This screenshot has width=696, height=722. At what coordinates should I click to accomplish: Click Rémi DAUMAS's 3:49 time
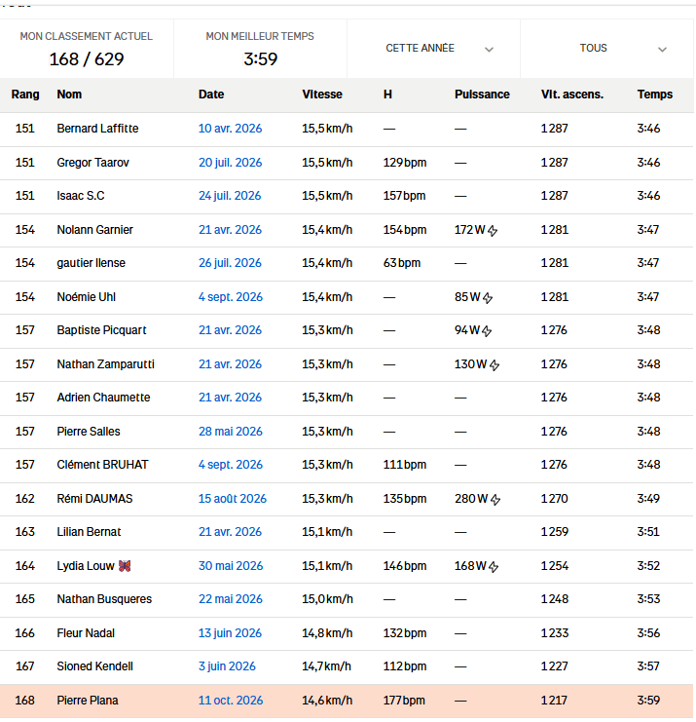click(x=648, y=499)
